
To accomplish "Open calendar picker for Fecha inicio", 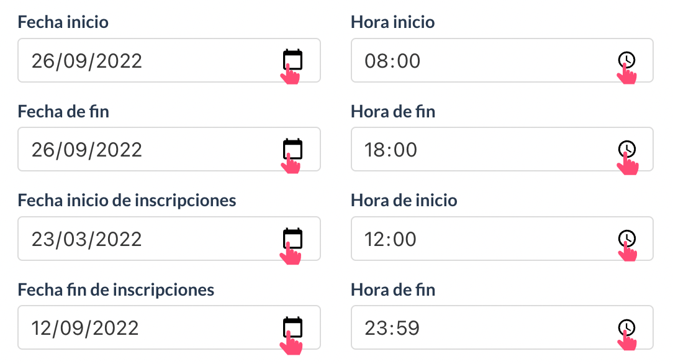I will coord(292,60).
